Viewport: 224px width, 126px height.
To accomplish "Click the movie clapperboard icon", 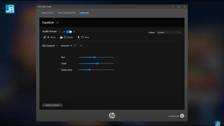I will coord(61,37).
